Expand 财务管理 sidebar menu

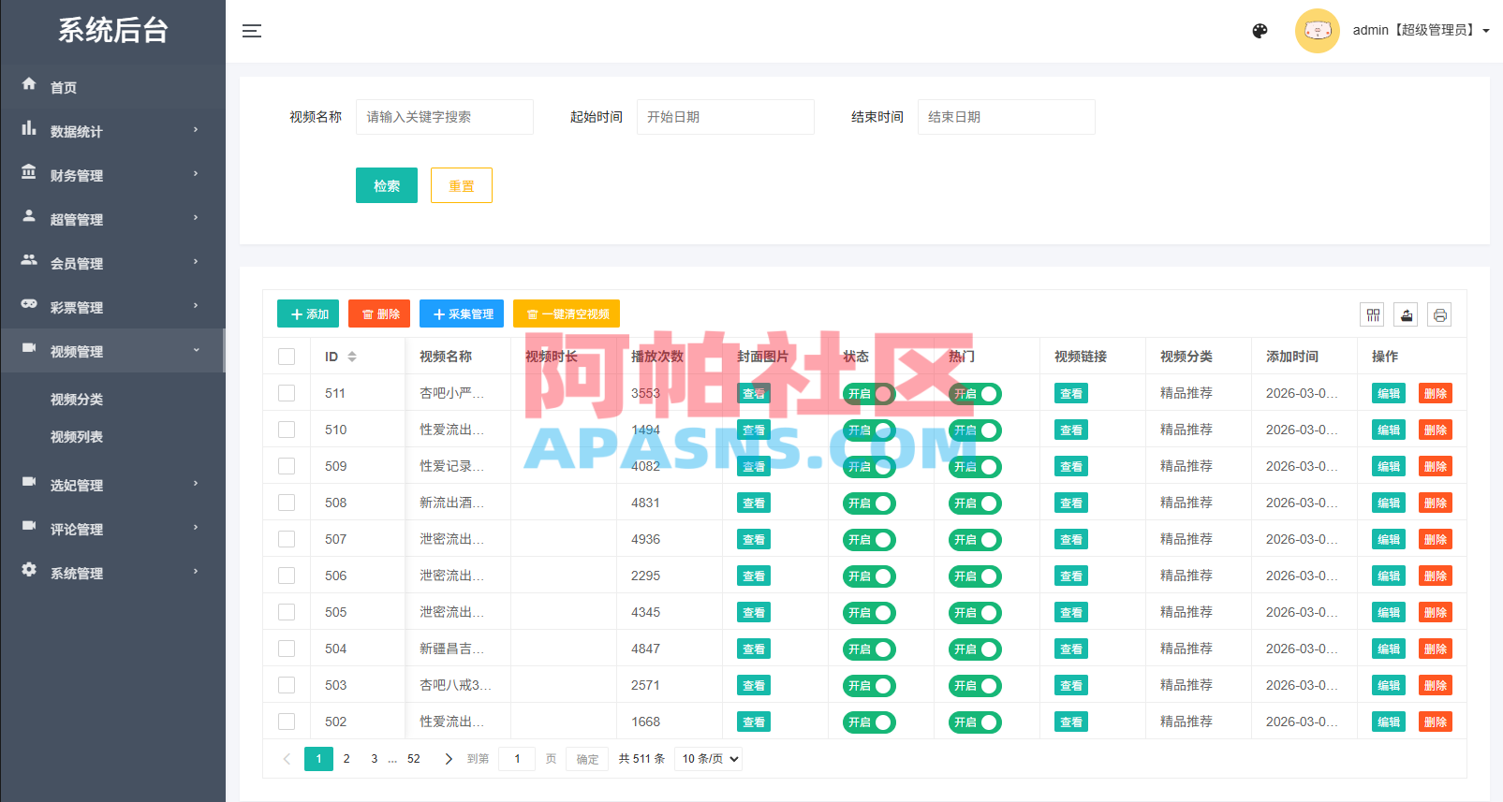(x=112, y=175)
